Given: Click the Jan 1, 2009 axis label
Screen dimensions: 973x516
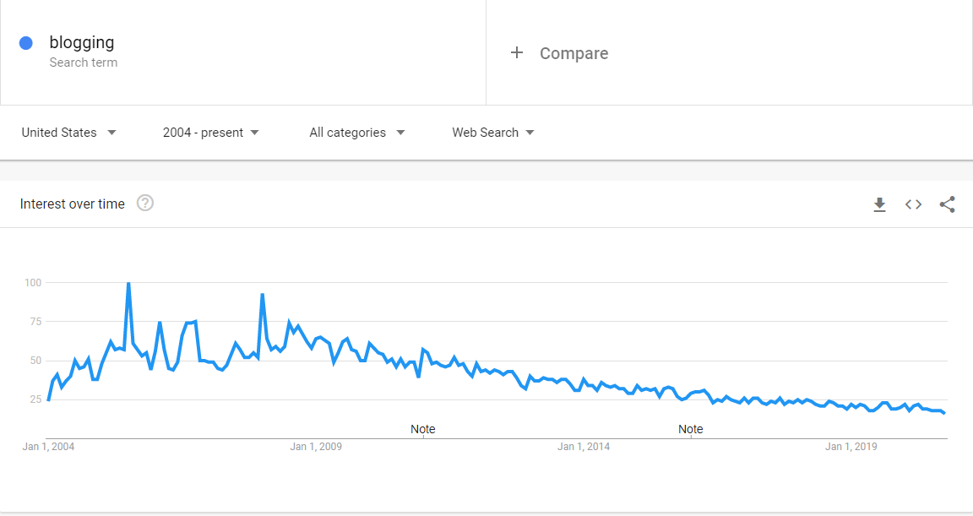Looking at the screenshot, I should pos(316,447).
